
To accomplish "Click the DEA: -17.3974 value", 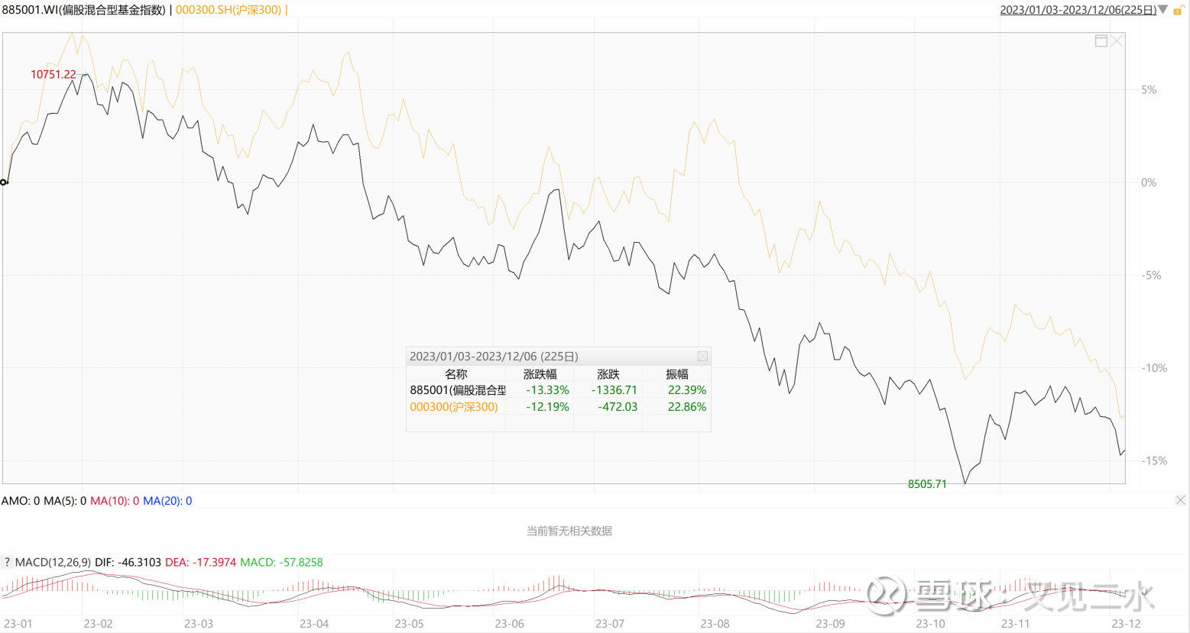I will pyautogui.click(x=200, y=562).
